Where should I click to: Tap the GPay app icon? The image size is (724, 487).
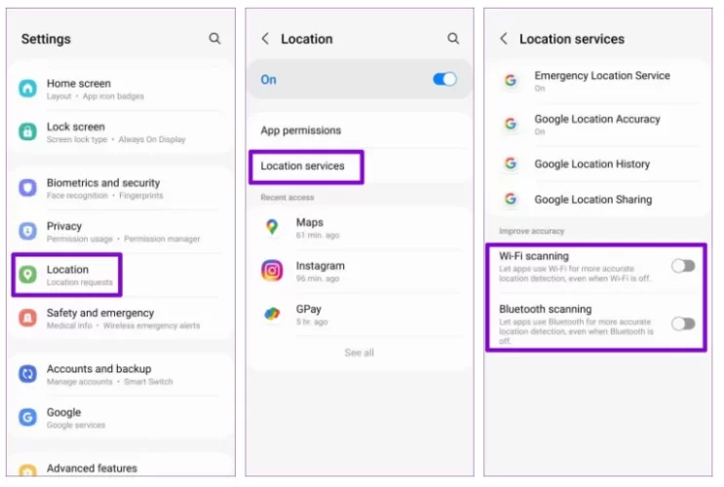pos(272,314)
